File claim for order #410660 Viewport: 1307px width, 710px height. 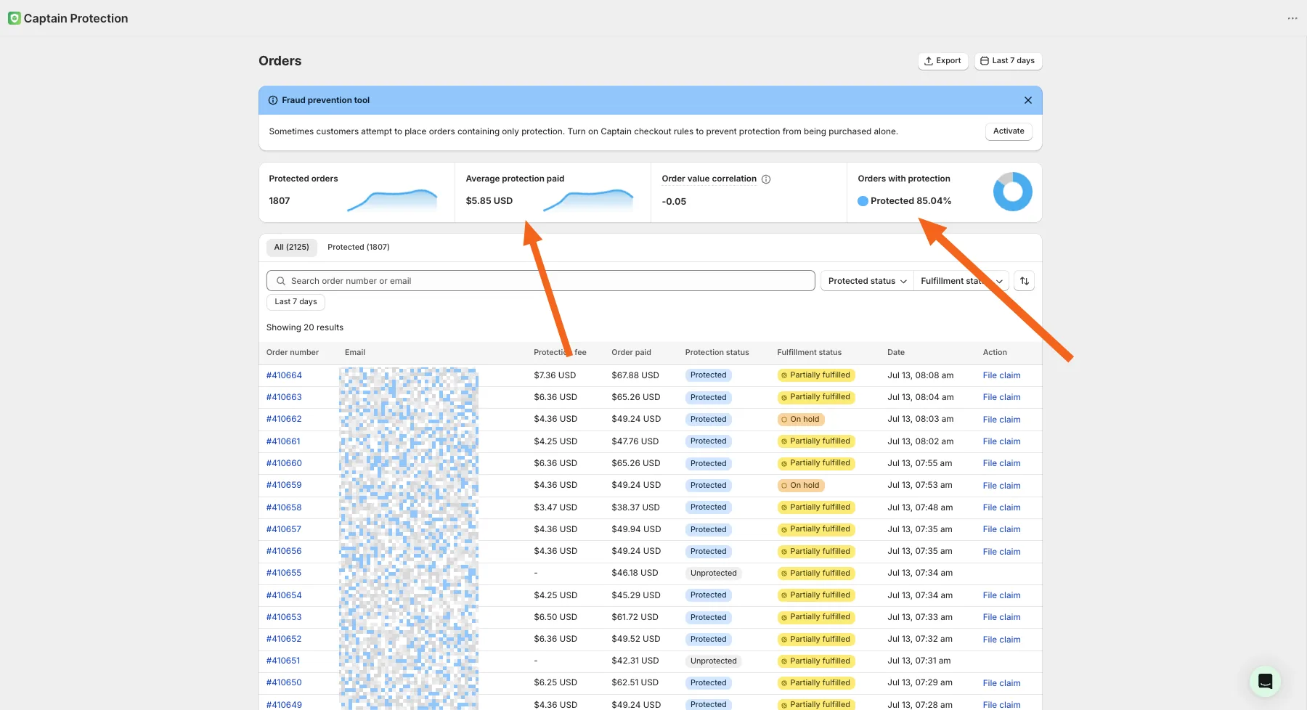(x=1001, y=463)
